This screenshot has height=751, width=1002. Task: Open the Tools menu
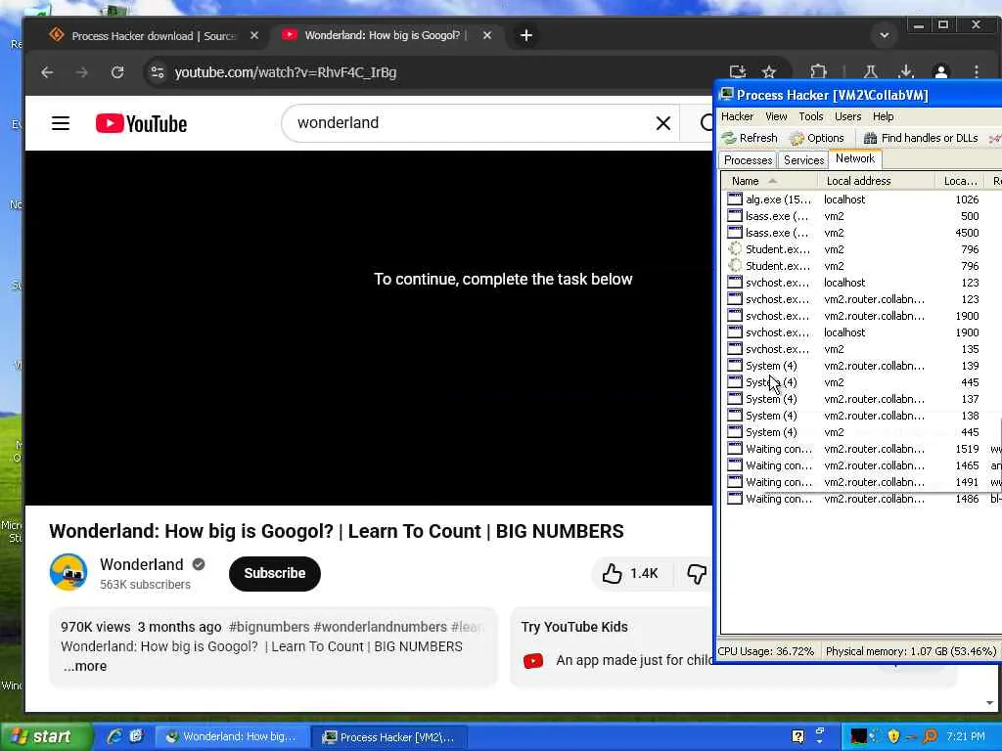point(811,116)
